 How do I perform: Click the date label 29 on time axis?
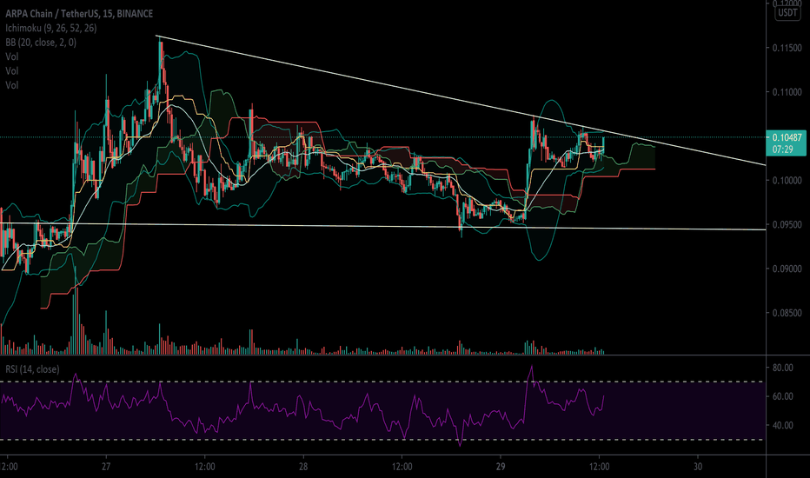(500, 466)
